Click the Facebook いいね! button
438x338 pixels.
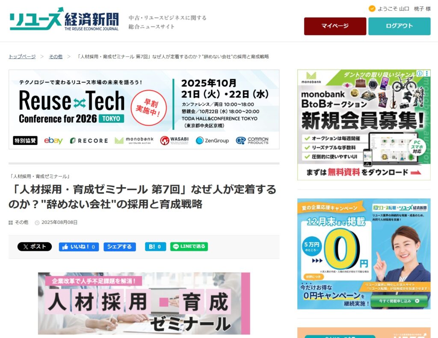click(x=79, y=247)
